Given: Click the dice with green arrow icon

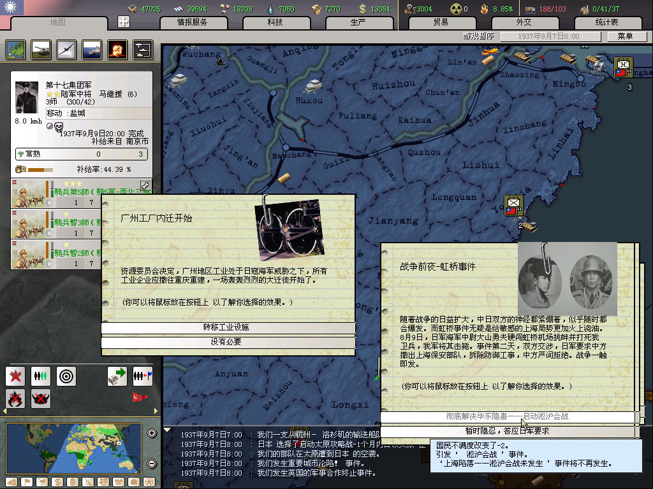Looking at the screenshot, I should coord(117,376).
